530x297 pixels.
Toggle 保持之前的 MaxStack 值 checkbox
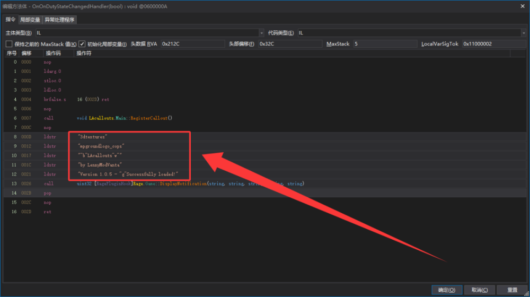(x=9, y=44)
